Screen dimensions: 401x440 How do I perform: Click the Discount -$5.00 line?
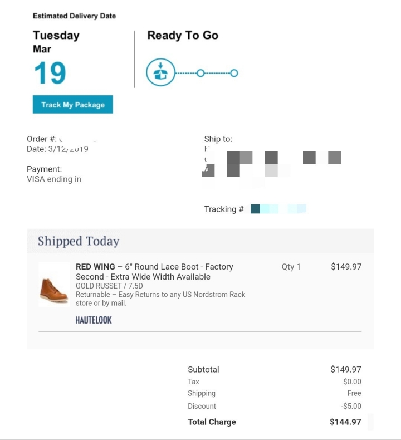tap(275, 406)
